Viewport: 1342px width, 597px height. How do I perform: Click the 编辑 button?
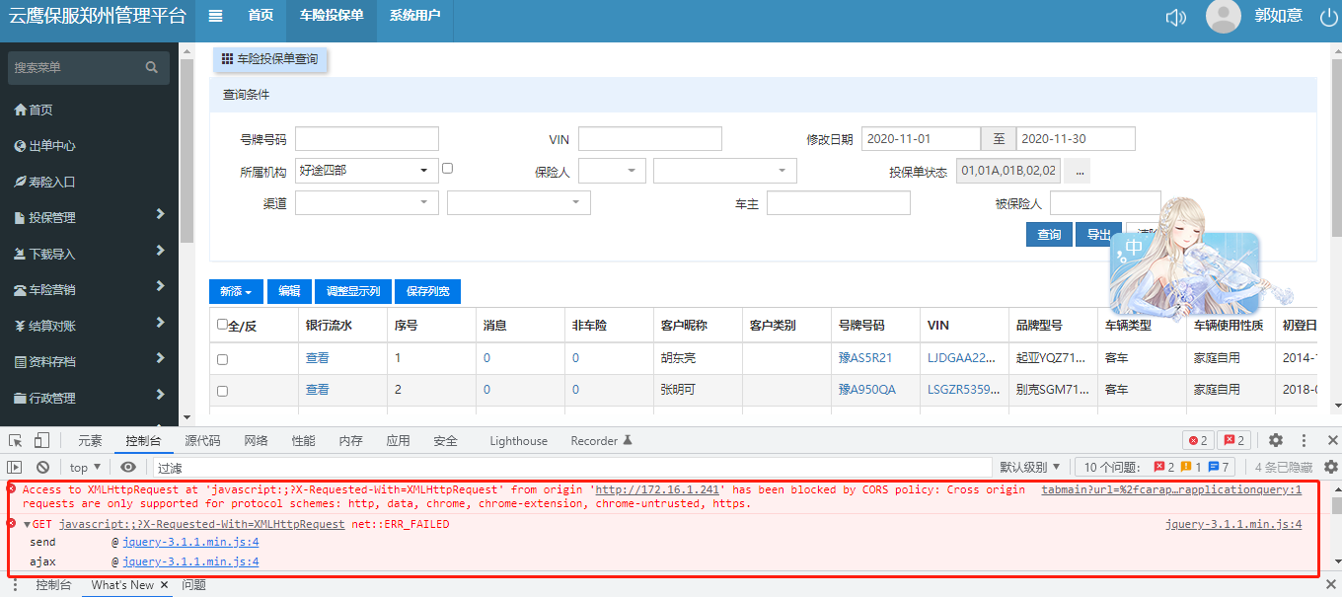pos(289,292)
